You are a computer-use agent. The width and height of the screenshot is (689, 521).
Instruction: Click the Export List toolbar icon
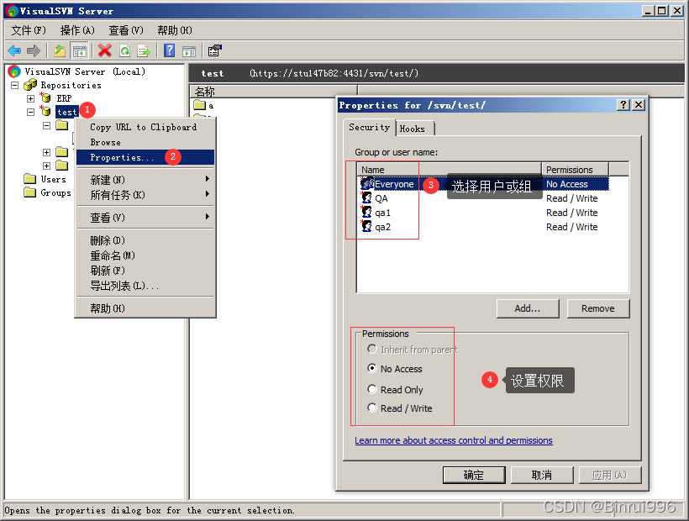coord(144,51)
